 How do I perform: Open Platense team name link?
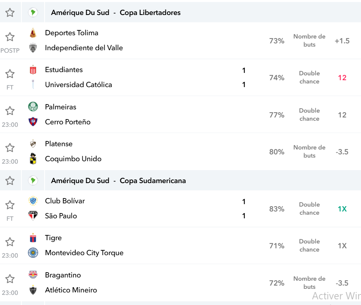(59, 144)
